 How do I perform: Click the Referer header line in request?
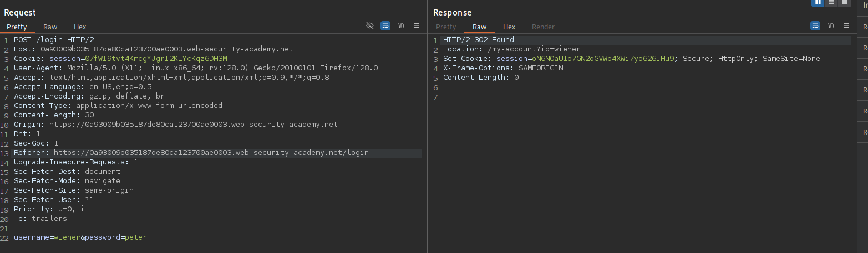pos(191,153)
